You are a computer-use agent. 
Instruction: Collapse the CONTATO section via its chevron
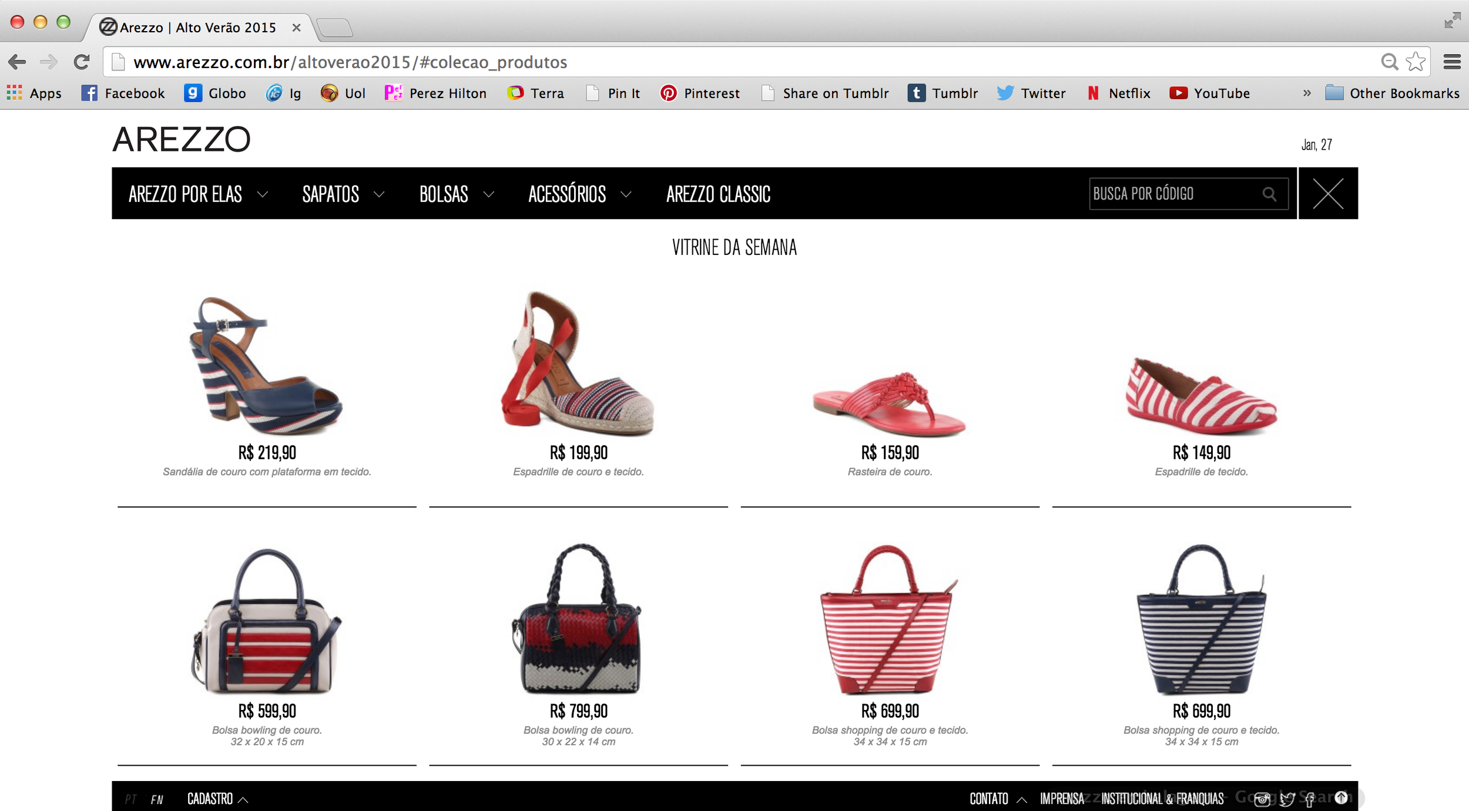1022,799
